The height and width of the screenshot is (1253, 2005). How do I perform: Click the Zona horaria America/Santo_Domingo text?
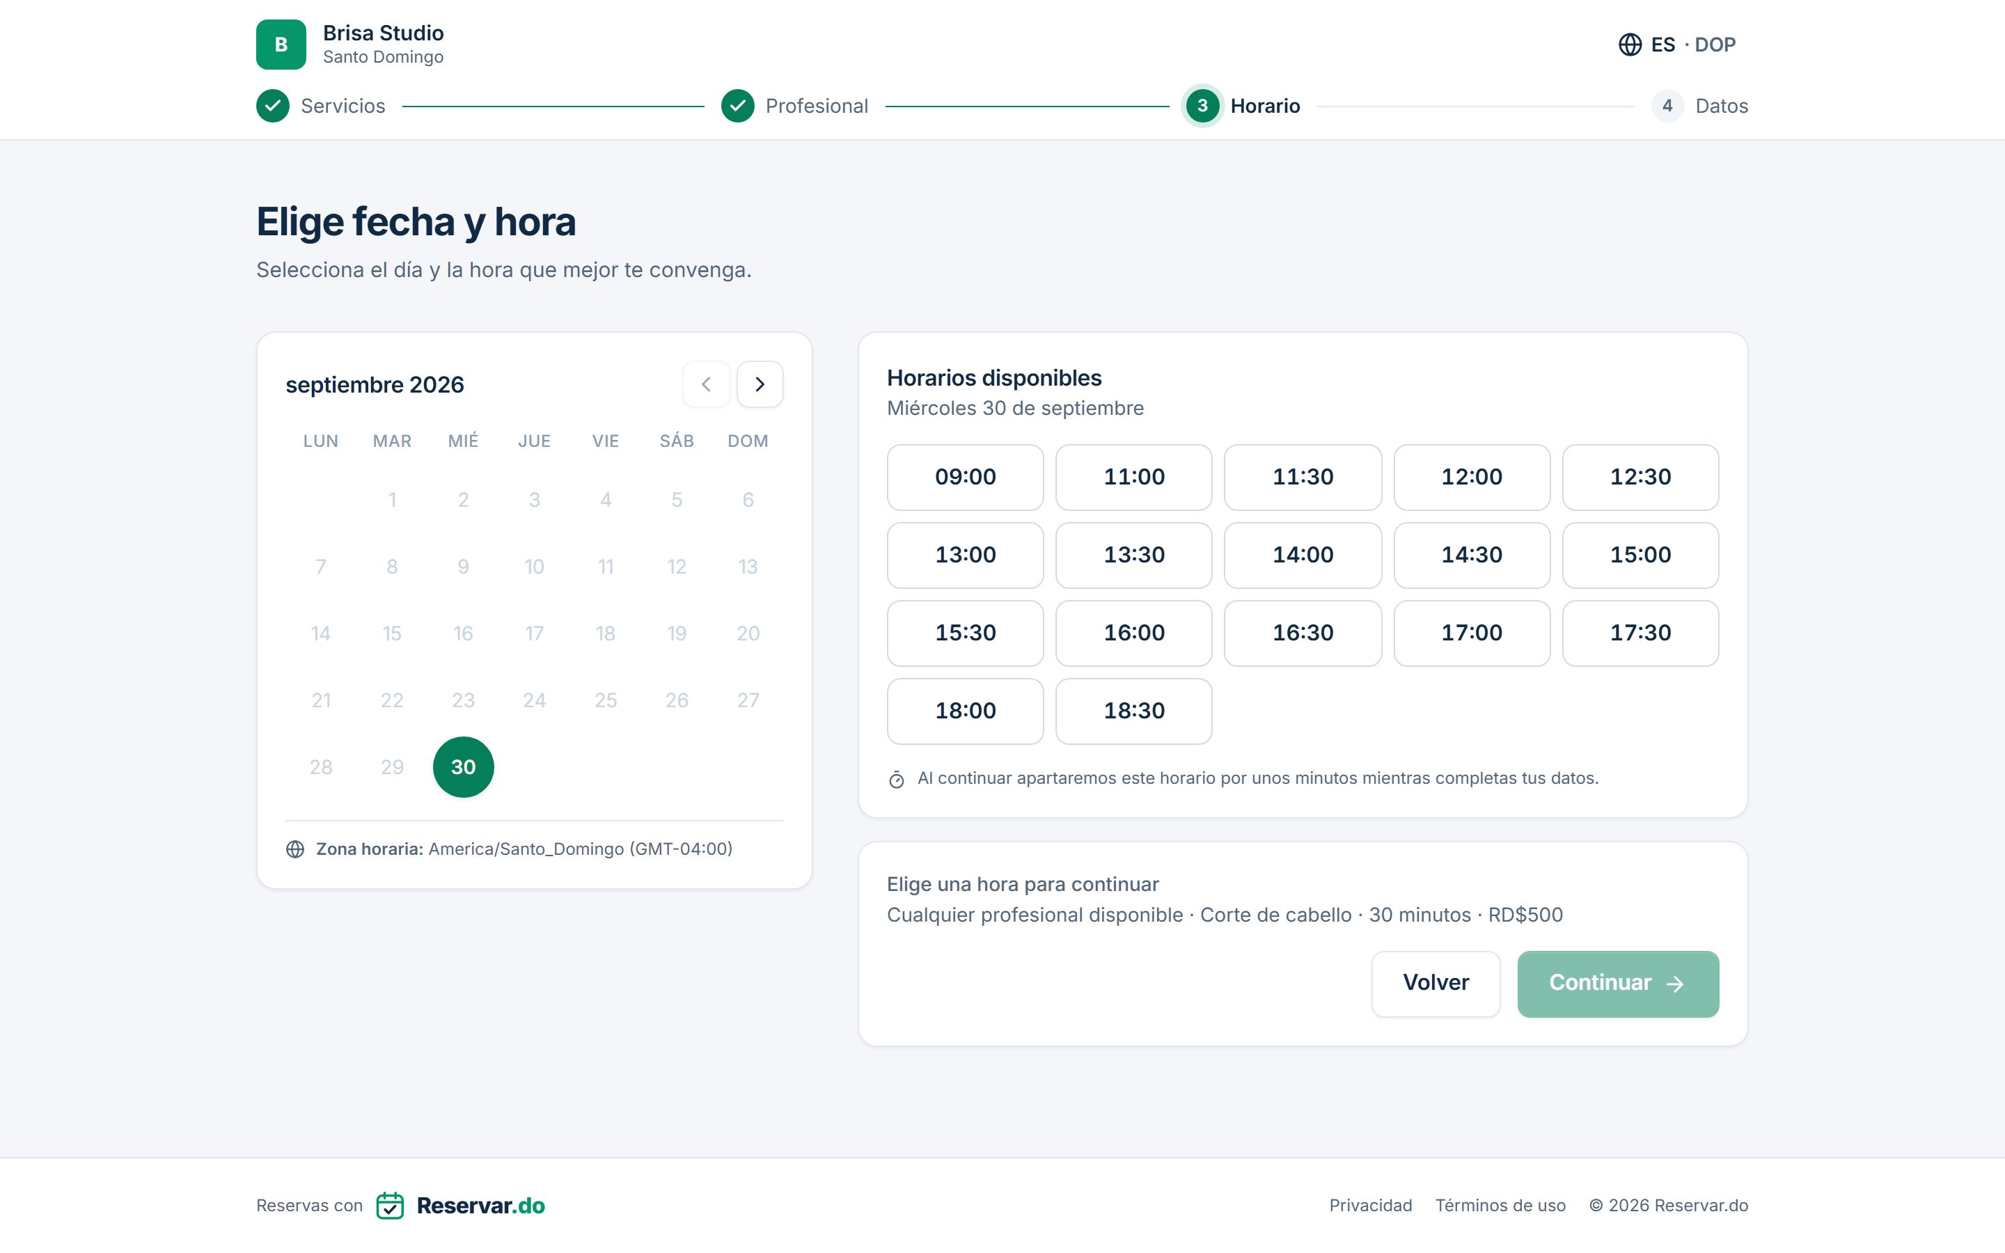pyautogui.click(x=524, y=849)
